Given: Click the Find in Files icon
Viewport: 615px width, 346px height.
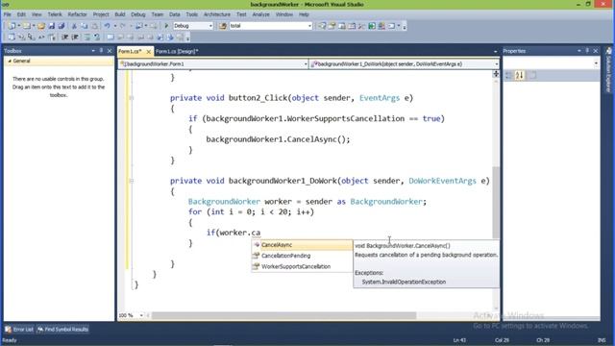Looking at the screenshot, I should coord(223,26).
